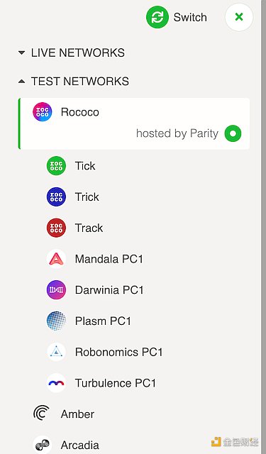266x454 pixels.
Task: Select the blue Trick chain icon
Action: pos(56,197)
